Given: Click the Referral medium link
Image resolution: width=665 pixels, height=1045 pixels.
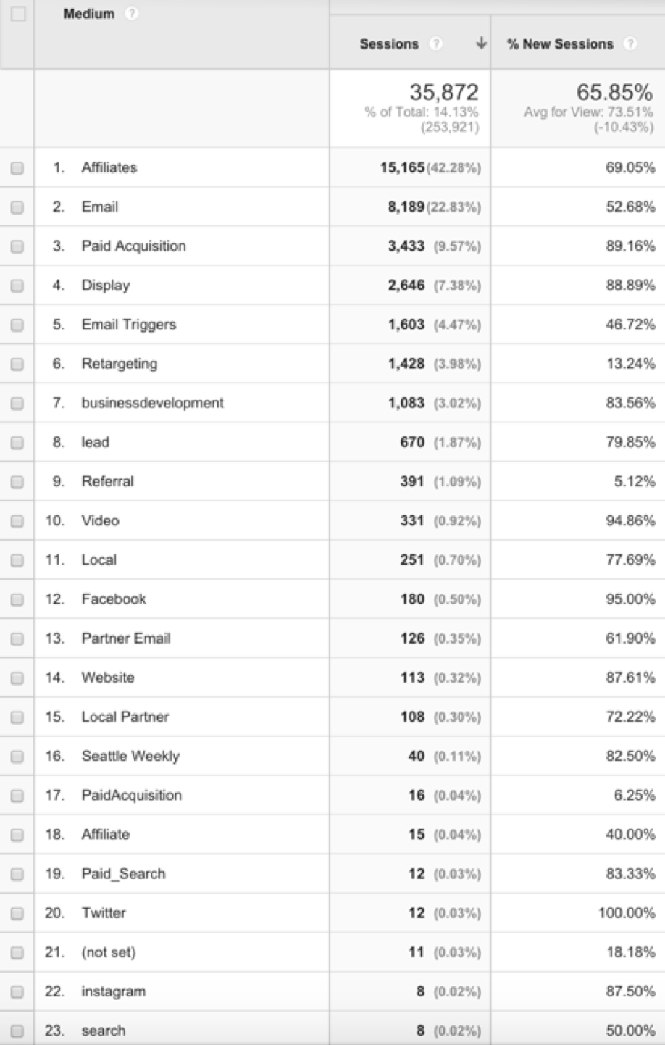Looking at the screenshot, I should point(107,481).
